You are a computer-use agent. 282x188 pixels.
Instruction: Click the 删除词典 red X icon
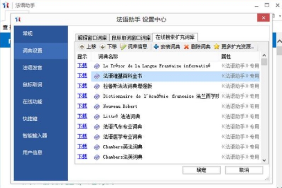coord(186,47)
